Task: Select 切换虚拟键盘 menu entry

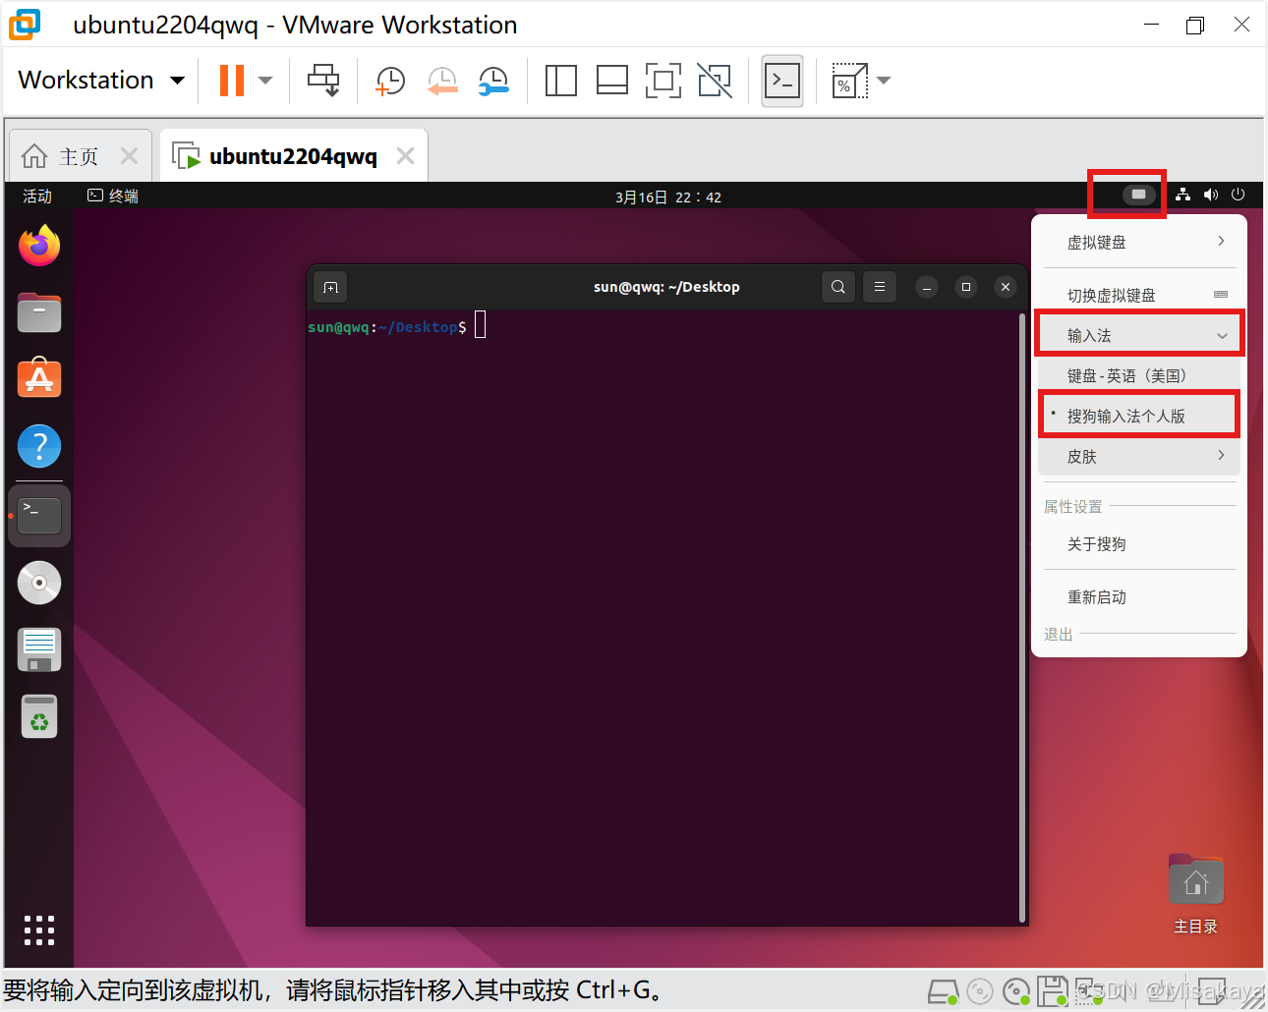Action: [1140, 295]
